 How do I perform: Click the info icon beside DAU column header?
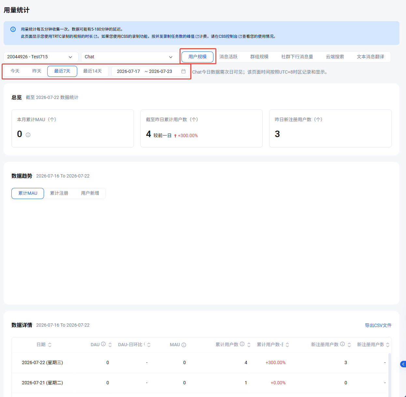click(x=103, y=344)
